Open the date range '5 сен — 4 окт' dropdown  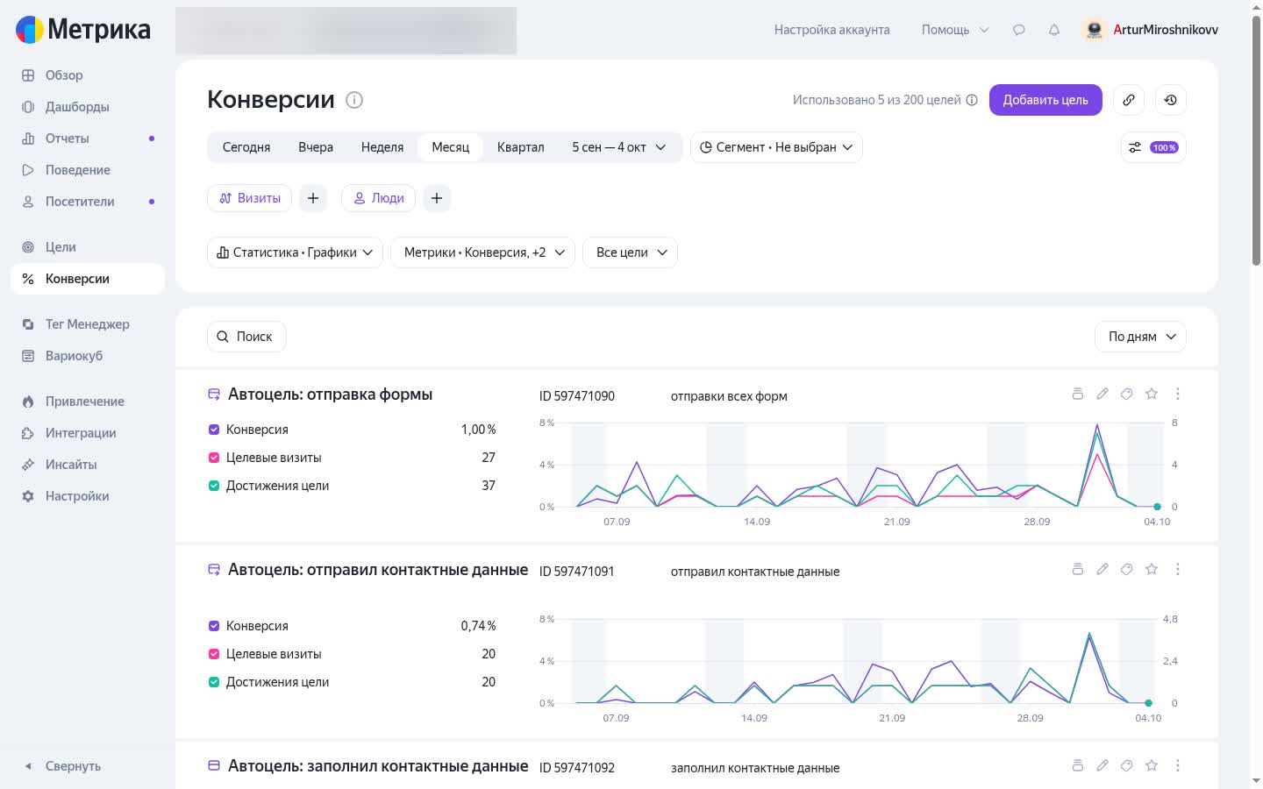619,147
